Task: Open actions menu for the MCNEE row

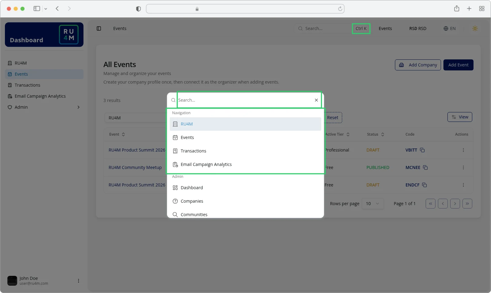Action: pyautogui.click(x=463, y=167)
